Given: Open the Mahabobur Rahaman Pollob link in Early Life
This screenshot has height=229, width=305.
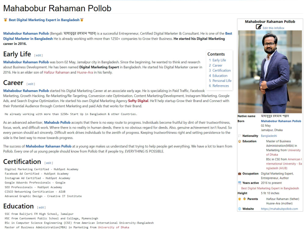Looking at the screenshot, I should 26,62.
